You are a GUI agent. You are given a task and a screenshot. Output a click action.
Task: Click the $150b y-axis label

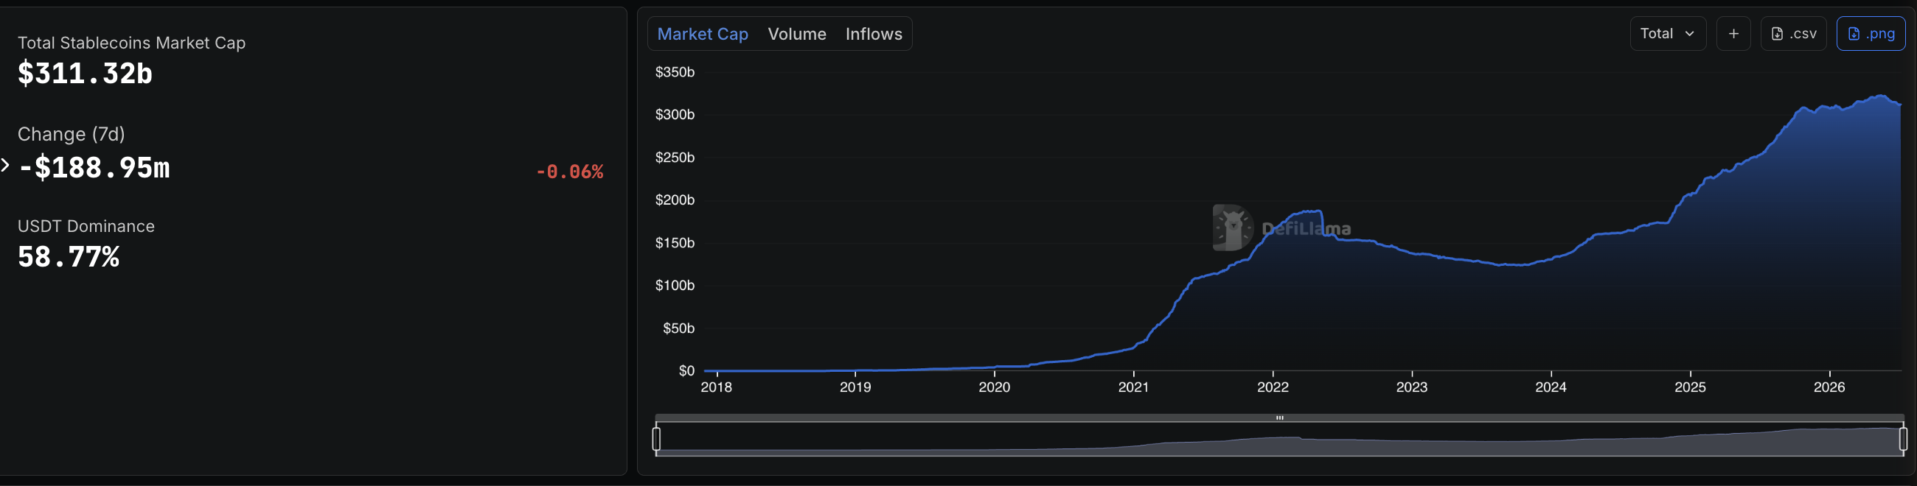pos(675,243)
